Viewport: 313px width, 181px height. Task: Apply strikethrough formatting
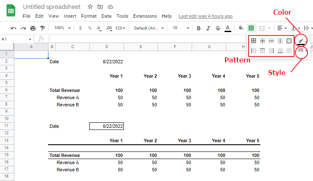click(218, 28)
